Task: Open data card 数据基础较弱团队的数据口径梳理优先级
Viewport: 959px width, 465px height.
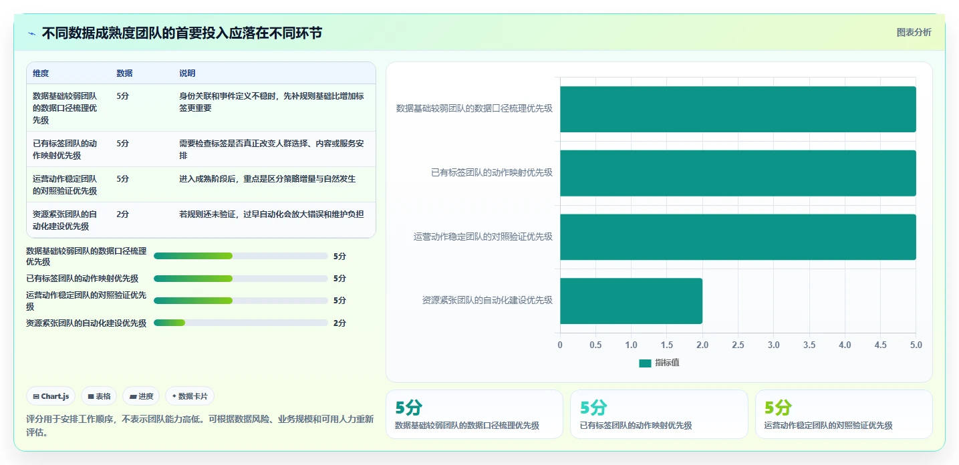Action: tap(474, 414)
